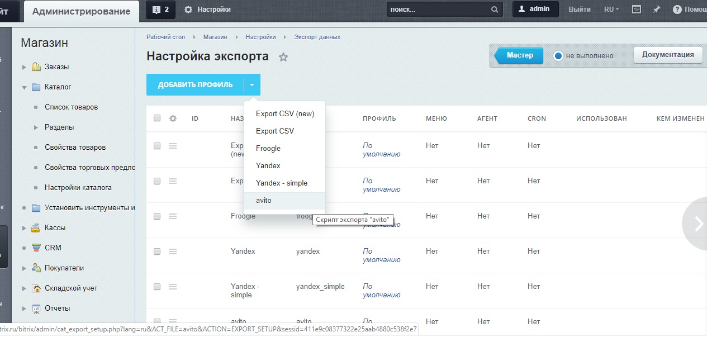Screen dimensions: 707x337
Task: Open the hamburger row menu for the Yandex row
Action: tap(173, 251)
